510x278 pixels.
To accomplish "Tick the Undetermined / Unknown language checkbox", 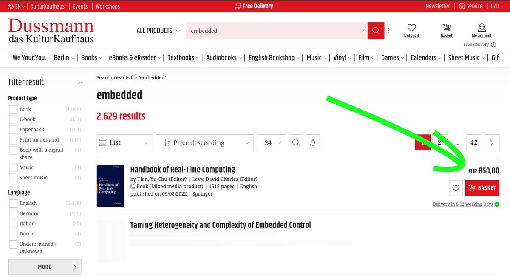I will [x=13, y=244].
